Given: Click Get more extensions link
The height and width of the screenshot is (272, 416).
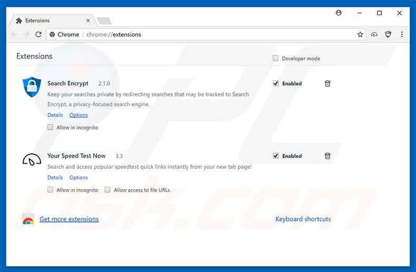Looking at the screenshot, I should click(x=69, y=219).
